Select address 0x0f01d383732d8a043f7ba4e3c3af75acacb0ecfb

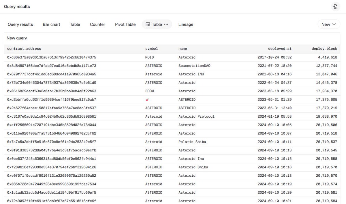coord(52,150)
